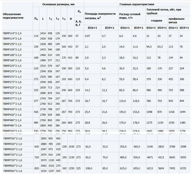
Task: Select row label ПВМР426*2-1,0
Action: click(12, 109)
